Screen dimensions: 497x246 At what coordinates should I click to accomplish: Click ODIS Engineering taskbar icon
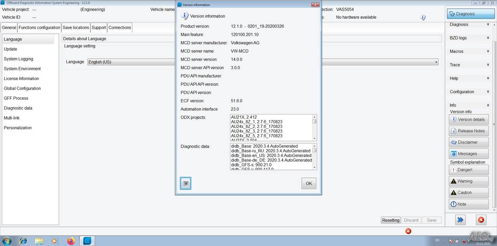pyautogui.click(x=87, y=241)
